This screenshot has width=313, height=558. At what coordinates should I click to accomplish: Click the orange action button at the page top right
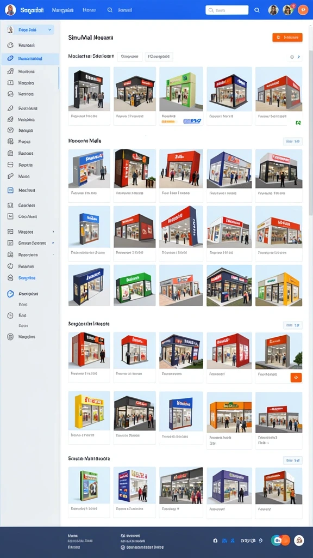click(287, 37)
